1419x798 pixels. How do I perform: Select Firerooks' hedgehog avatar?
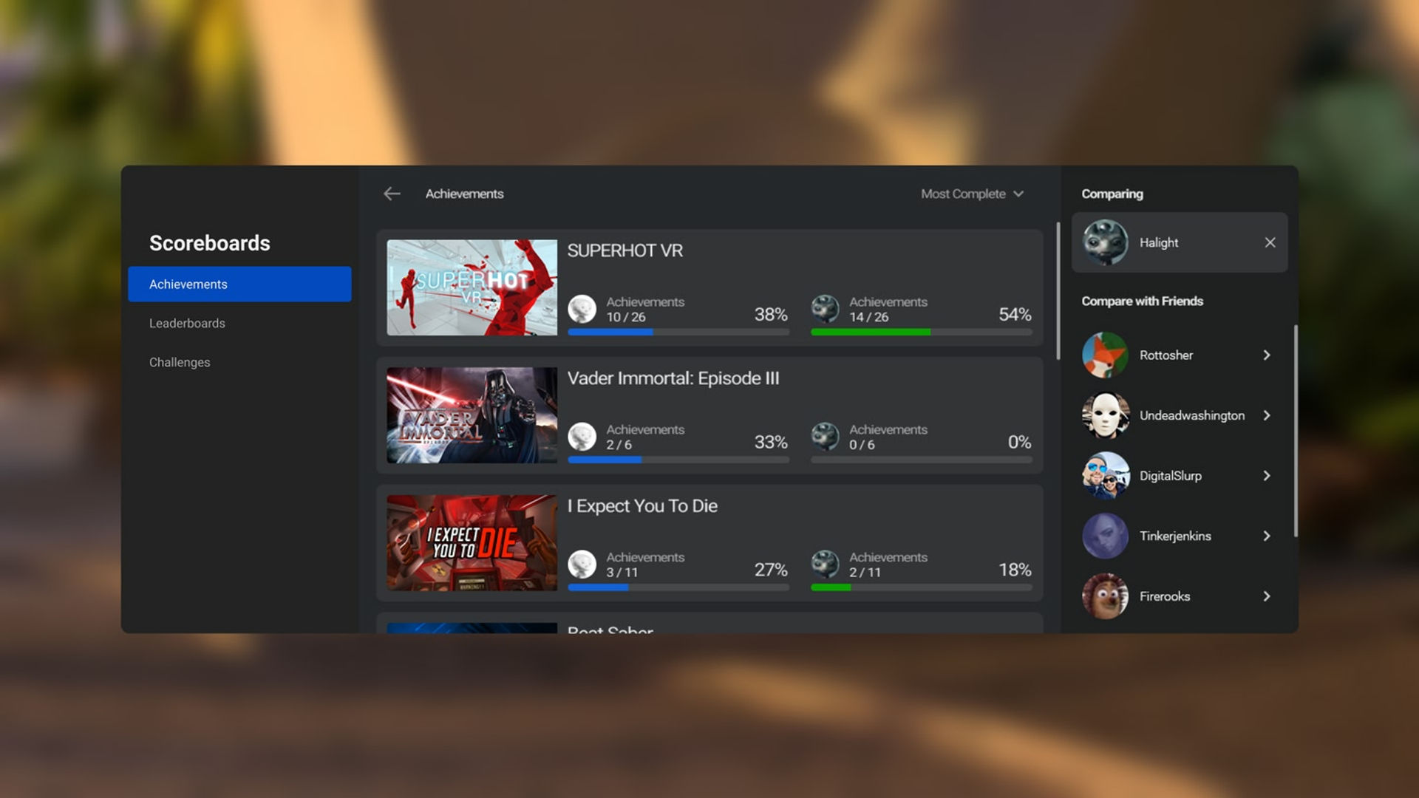tap(1105, 596)
